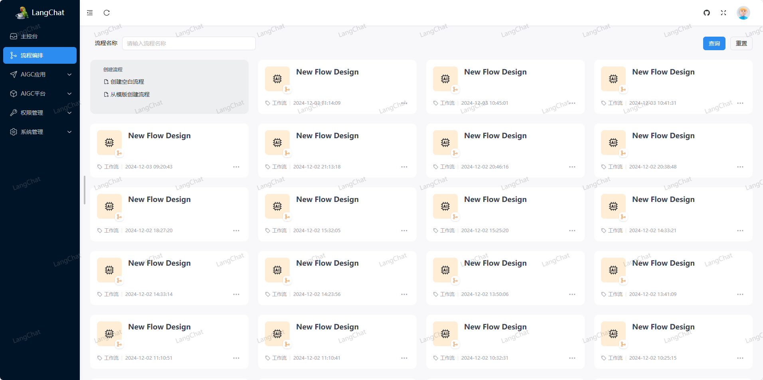Click AI chip icon of flow 2024-12-02 15:25:20
Viewport: 763px width, 380px height.
445,206
